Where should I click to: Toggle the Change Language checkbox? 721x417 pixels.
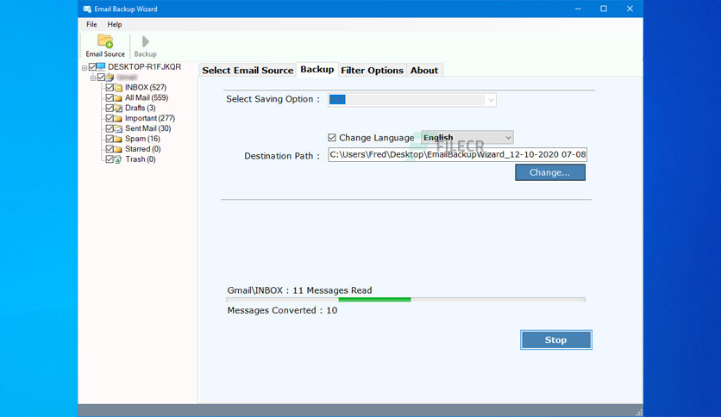(x=332, y=137)
